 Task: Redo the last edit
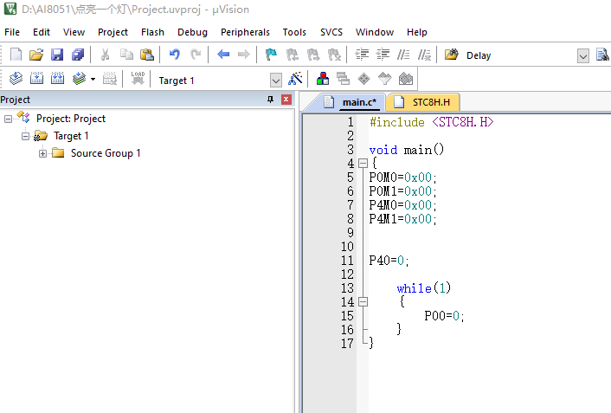tap(196, 55)
